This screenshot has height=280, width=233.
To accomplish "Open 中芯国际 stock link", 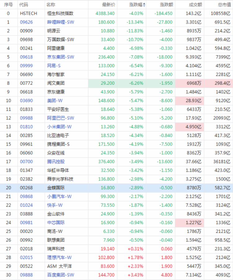I will click(x=56, y=223).
